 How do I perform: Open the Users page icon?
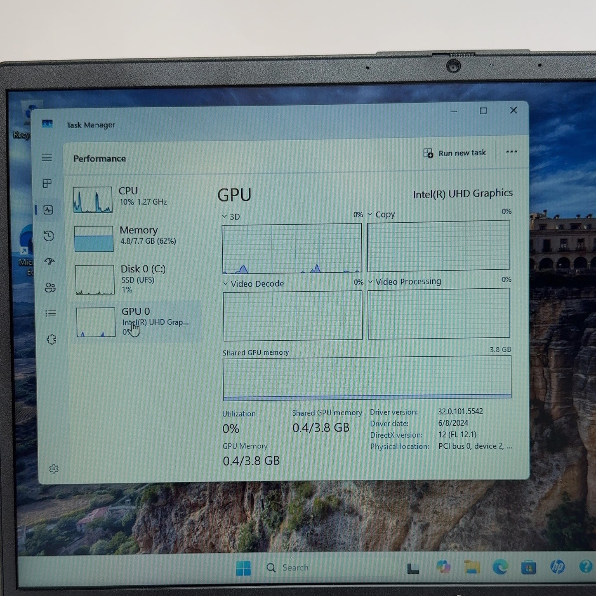point(50,287)
